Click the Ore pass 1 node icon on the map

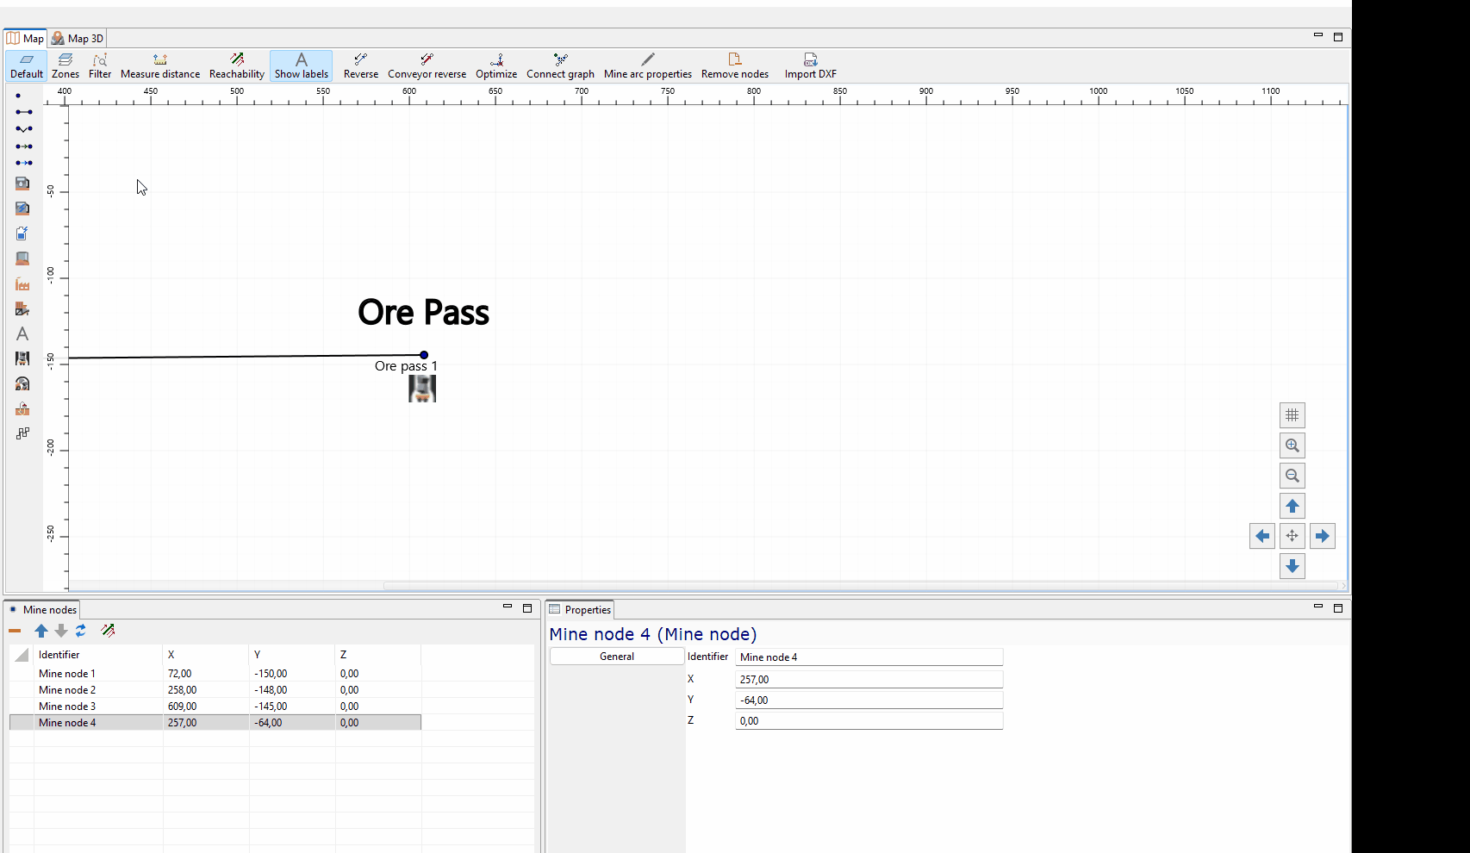422,389
